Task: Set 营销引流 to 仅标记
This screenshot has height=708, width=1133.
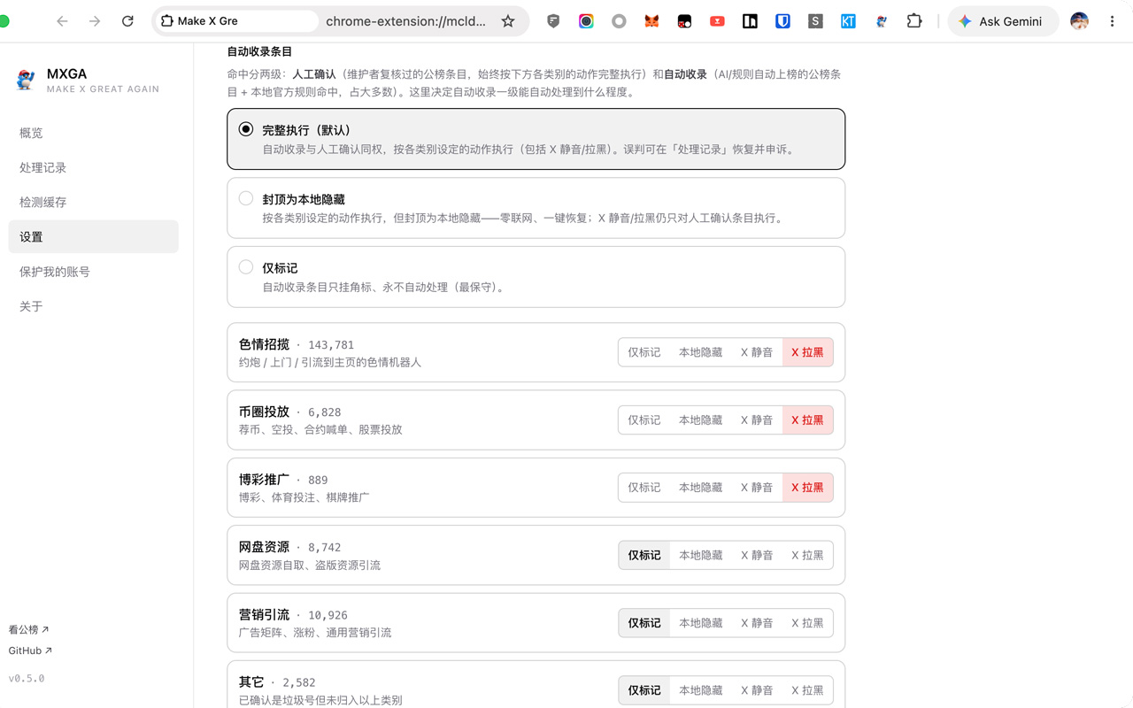Action: click(x=644, y=623)
